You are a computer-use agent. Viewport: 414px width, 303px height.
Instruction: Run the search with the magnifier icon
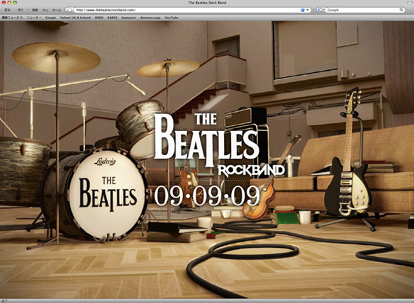(x=401, y=10)
